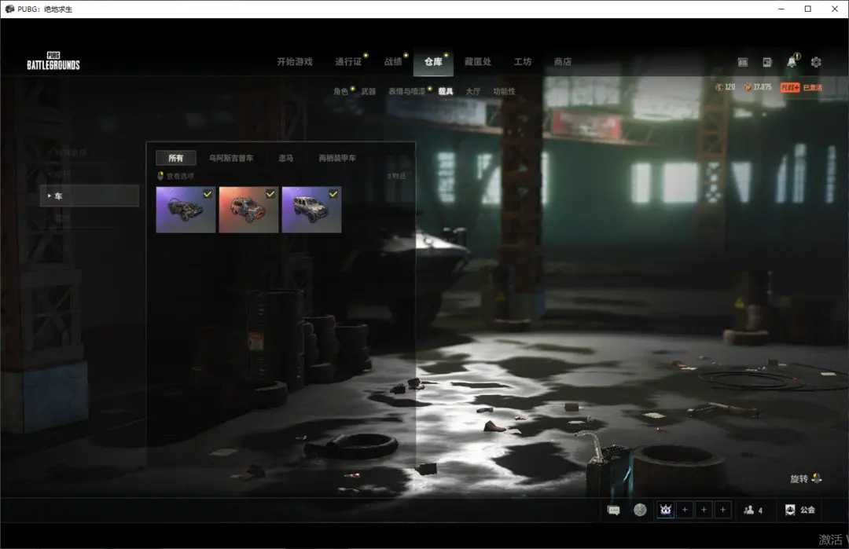Select the 车 category in left sidebar
Viewport: 849px width, 549px height.
coord(89,196)
